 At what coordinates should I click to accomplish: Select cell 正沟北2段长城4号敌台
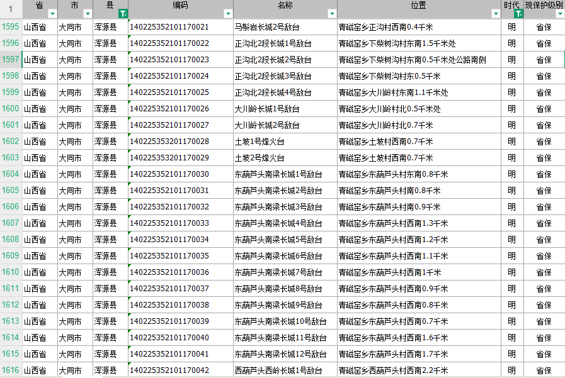(x=285, y=92)
